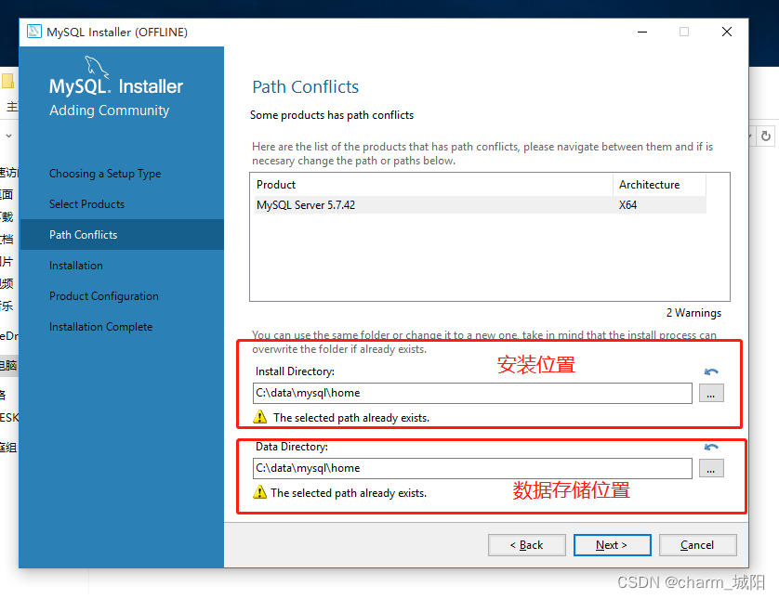Click the Next button
The width and height of the screenshot is (779, 599).
[612, 544]
